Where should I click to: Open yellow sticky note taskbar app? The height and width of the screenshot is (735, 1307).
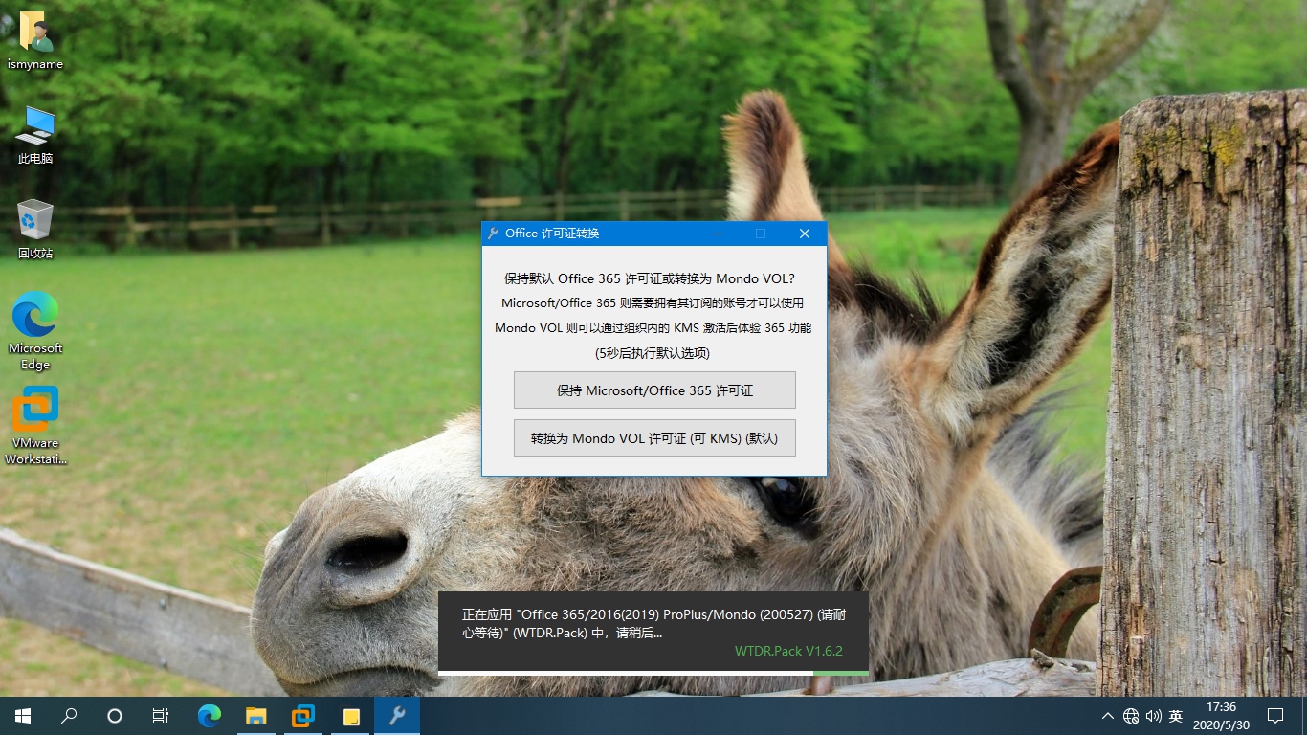[x=350, y=716]
